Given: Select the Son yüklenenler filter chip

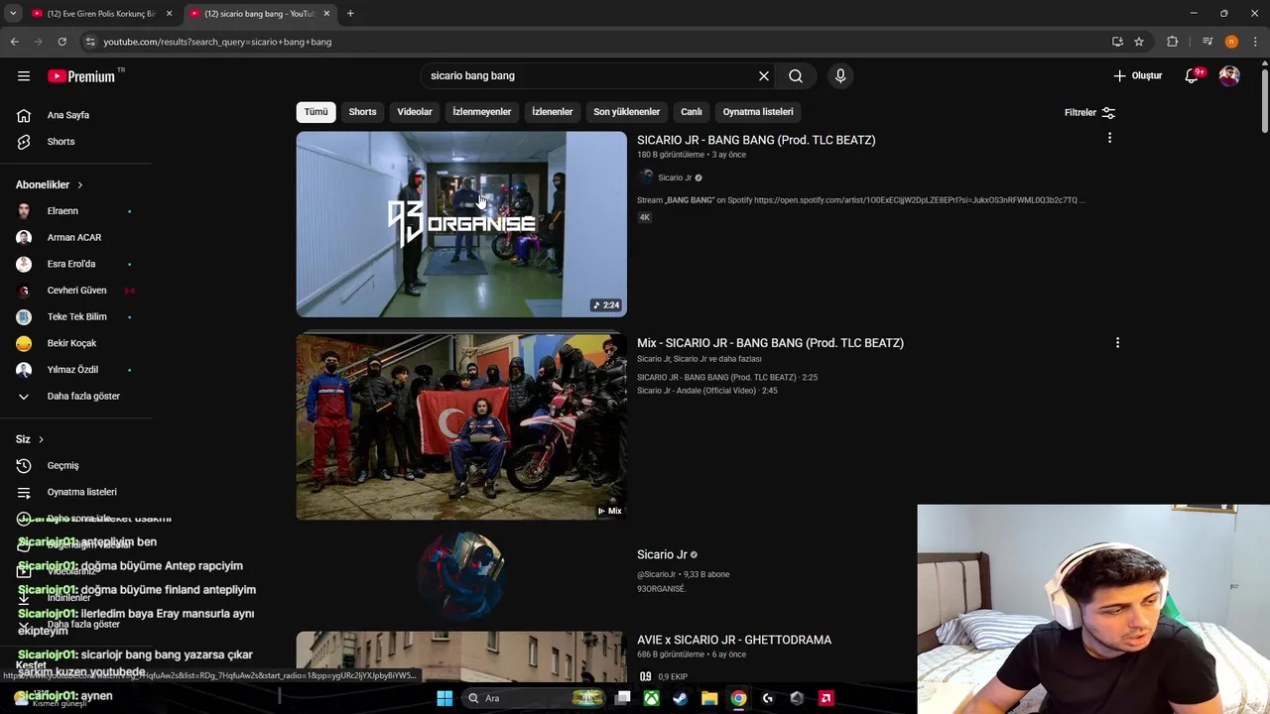Looking at the screenshot, I should 626,112.
